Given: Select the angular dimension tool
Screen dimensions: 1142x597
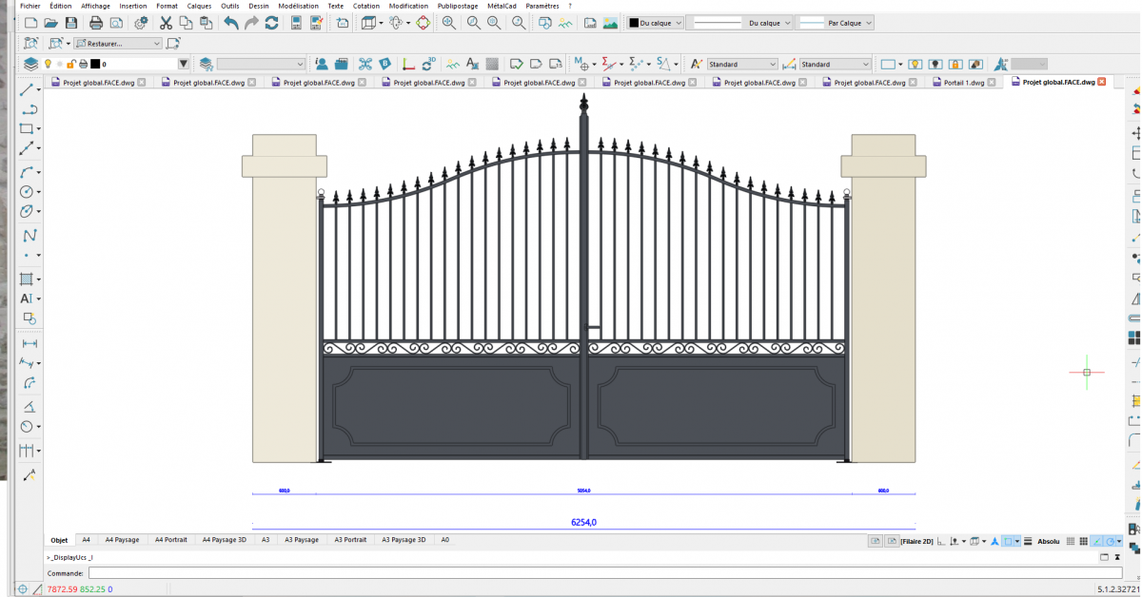Looking at the screenshot, I should (29, 406).
